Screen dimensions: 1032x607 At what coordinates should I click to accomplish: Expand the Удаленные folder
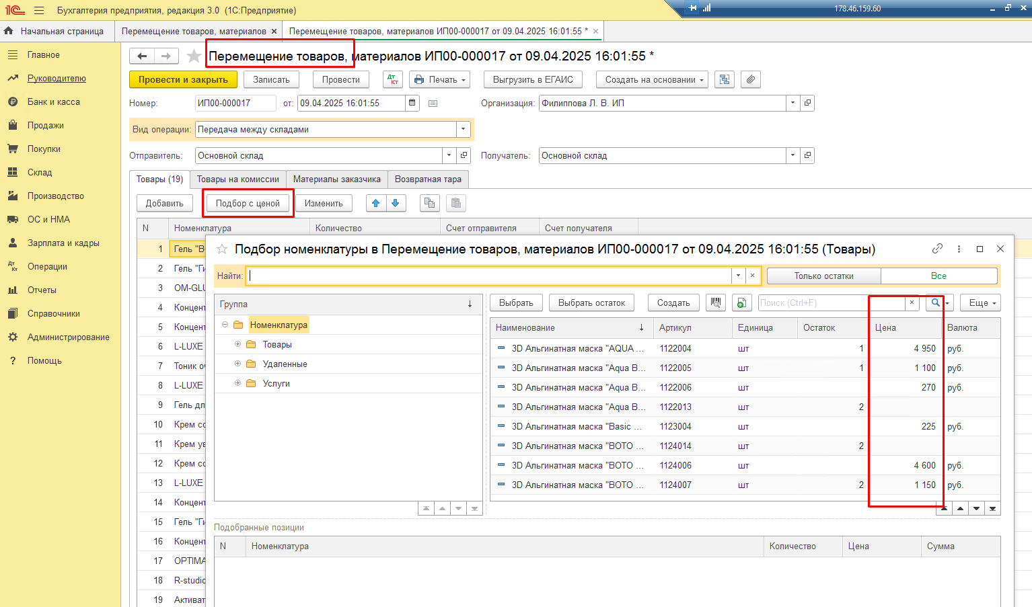point(237,364)
